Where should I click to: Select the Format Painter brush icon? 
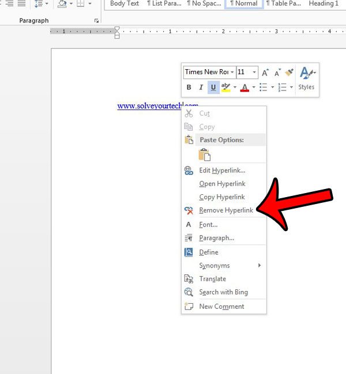click(x=289, y=73)
